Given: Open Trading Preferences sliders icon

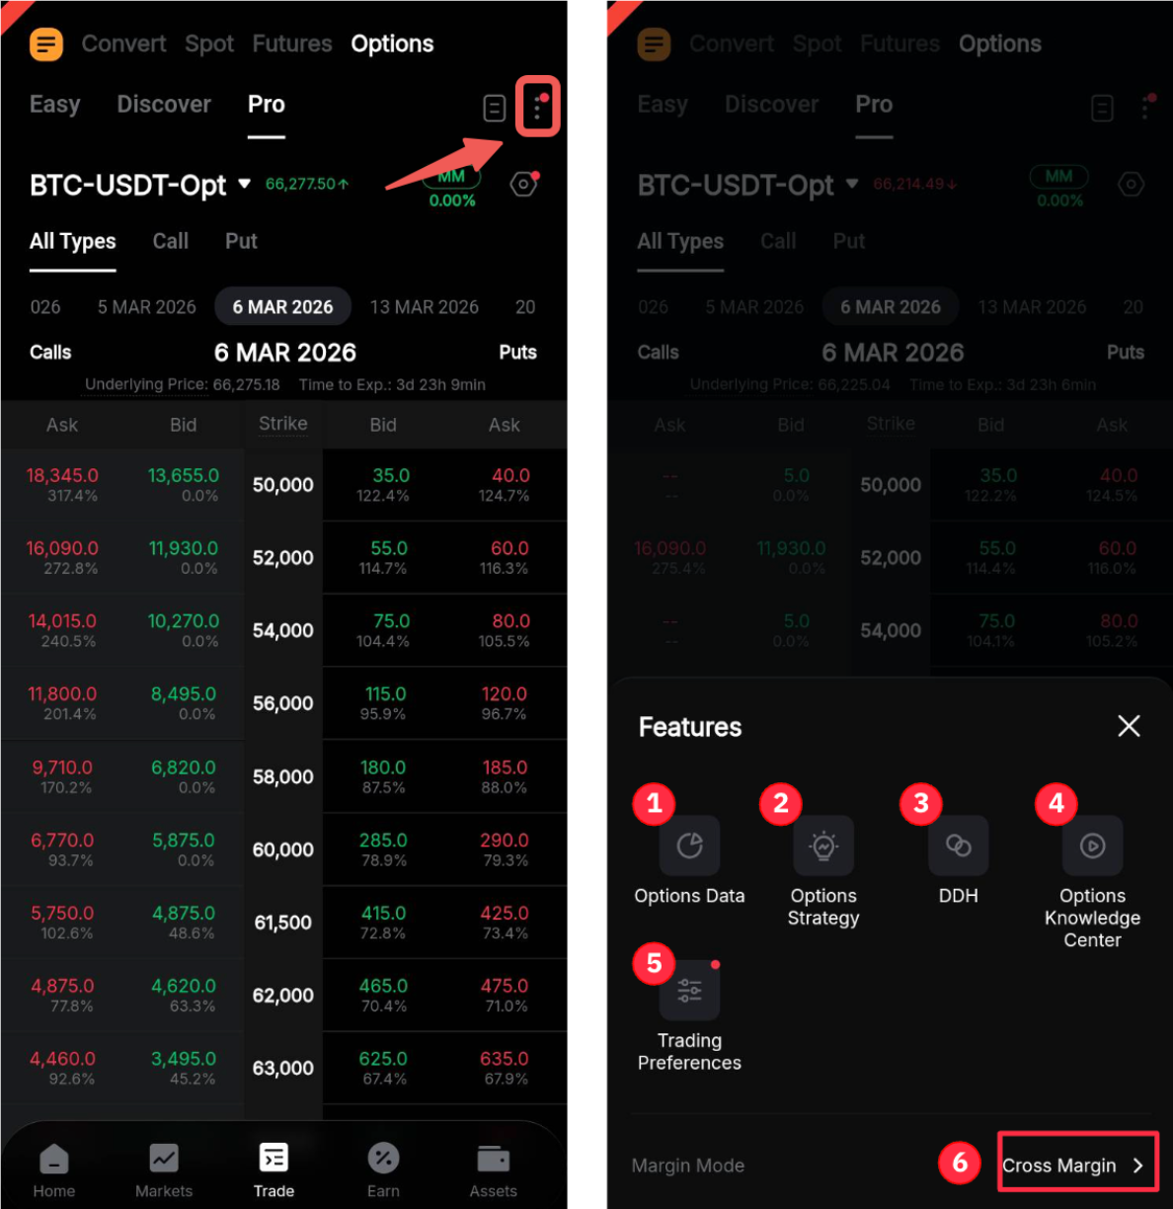Looking at the screenshot, I should [689, 990].
